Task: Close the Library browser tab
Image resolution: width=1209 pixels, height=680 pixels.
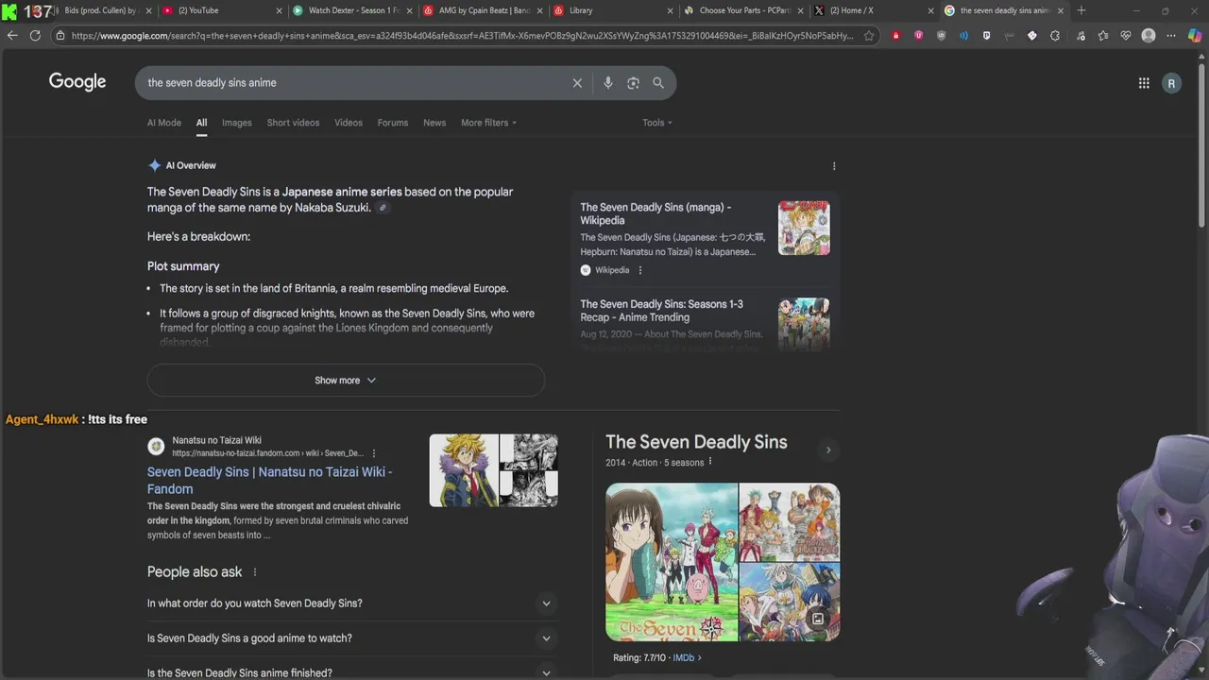Action: point(670,10)
